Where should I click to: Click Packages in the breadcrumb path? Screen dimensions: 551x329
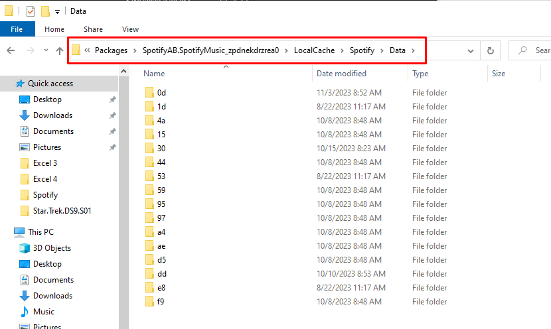[x=111, y=50]
